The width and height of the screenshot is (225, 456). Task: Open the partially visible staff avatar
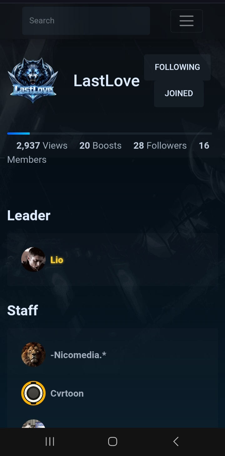pos(33,423)
